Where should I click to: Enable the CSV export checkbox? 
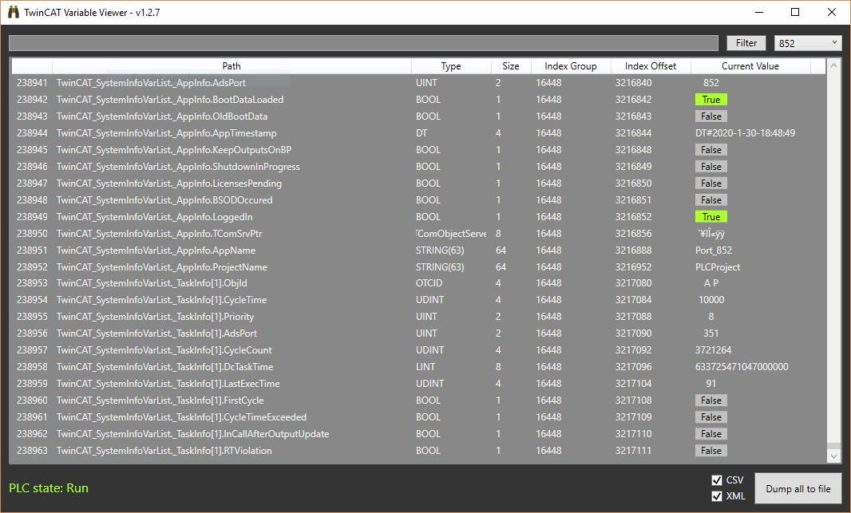click(716, 479)
